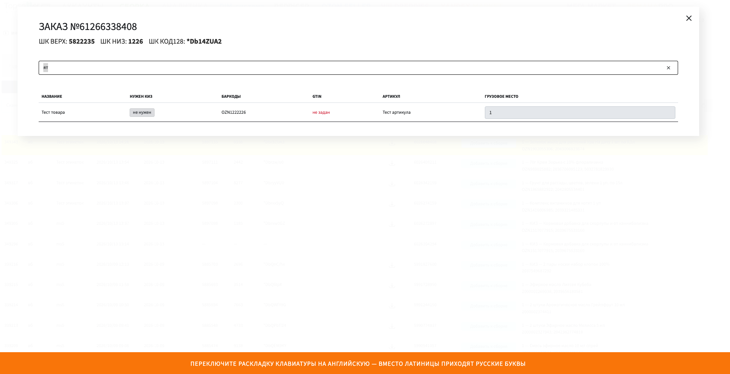Click the "Тест артикула" cell

[x=396, y=113]
